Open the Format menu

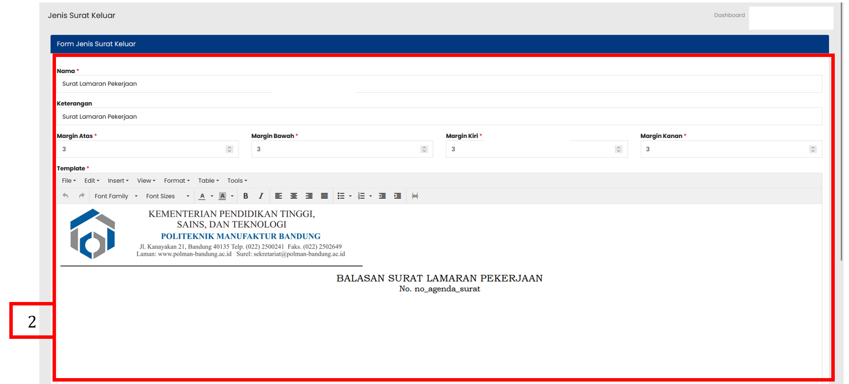tap(177, 181)
